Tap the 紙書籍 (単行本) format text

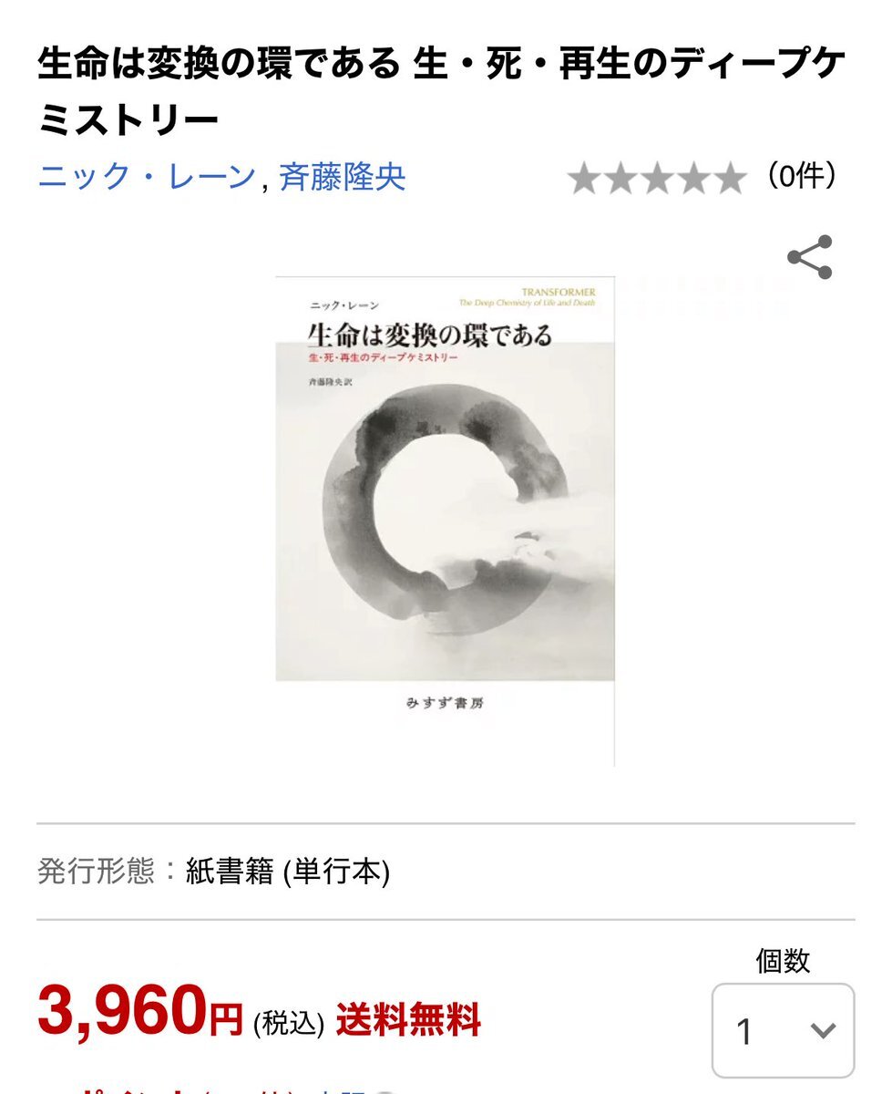(x=288, y=872)
